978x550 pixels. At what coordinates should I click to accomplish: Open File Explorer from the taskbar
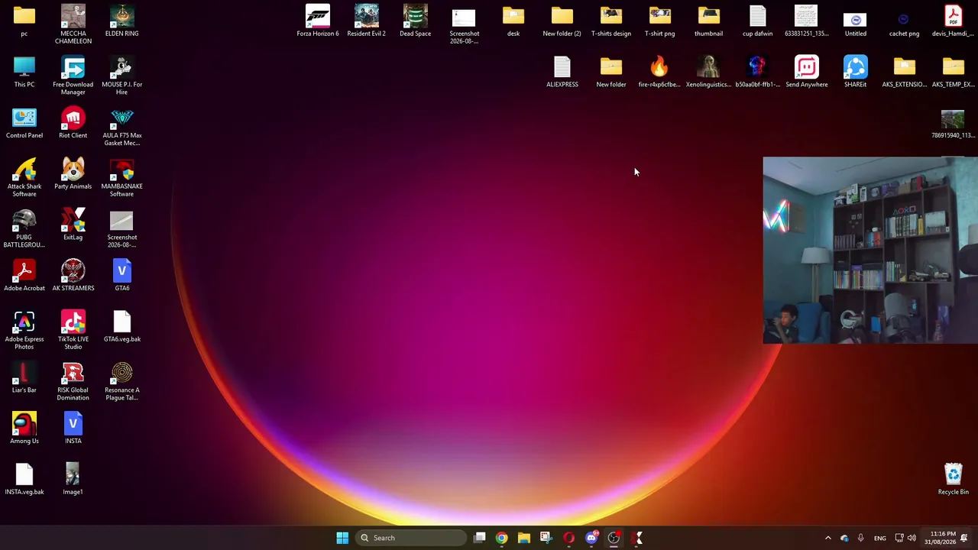pyautogui.click(x=523, y=538)
